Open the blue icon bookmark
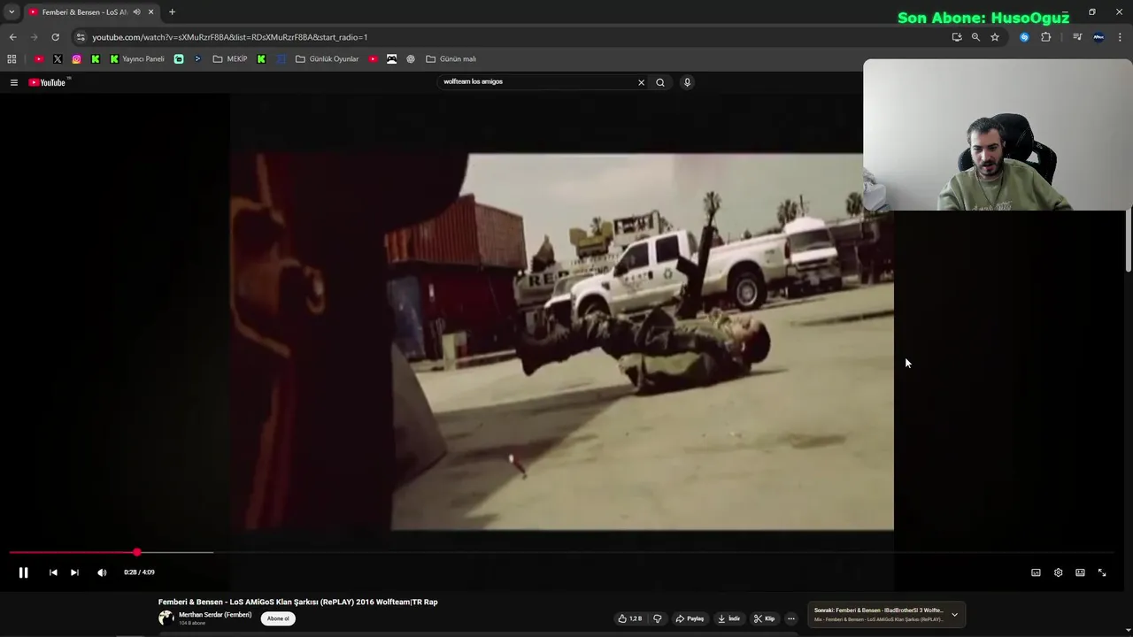The height and width of the screenshot is (637, 1133). (281, 59)
